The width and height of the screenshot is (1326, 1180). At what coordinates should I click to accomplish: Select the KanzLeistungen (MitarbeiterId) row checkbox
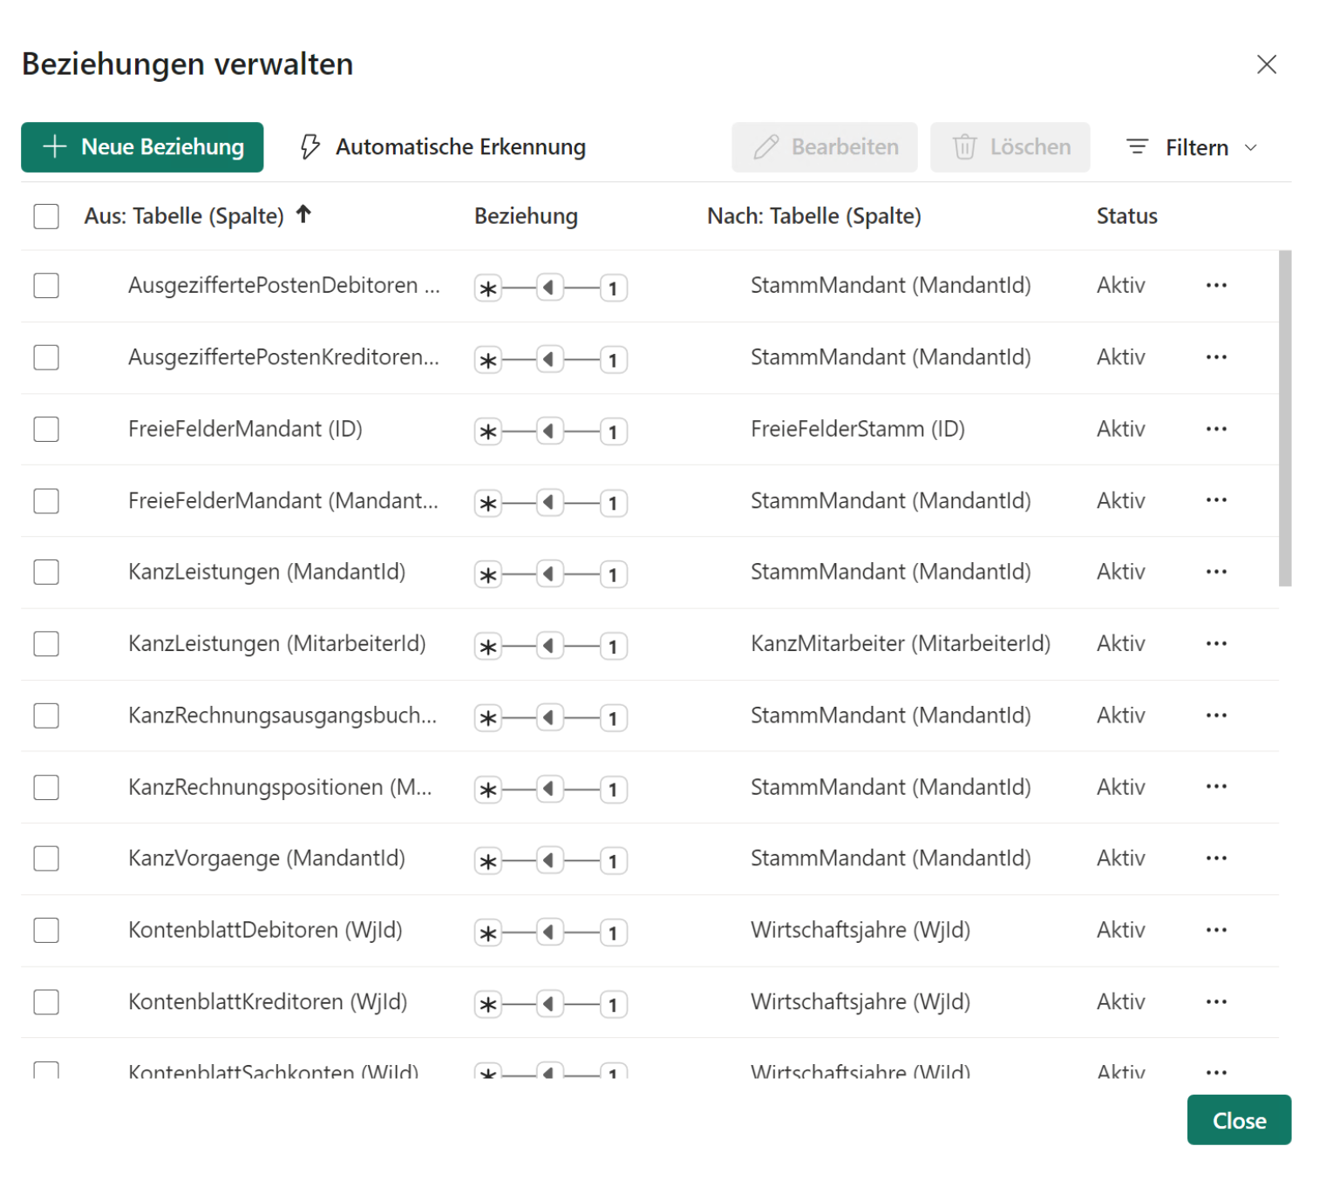click(x=46, y=644)
